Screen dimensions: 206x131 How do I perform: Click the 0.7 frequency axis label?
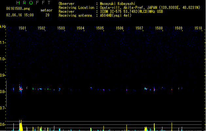[3, 108]
